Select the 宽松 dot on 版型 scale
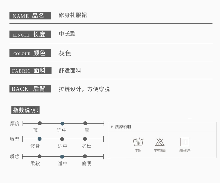Image resolution: width=220 pixels, height=183 pixels. click(85, 139)
